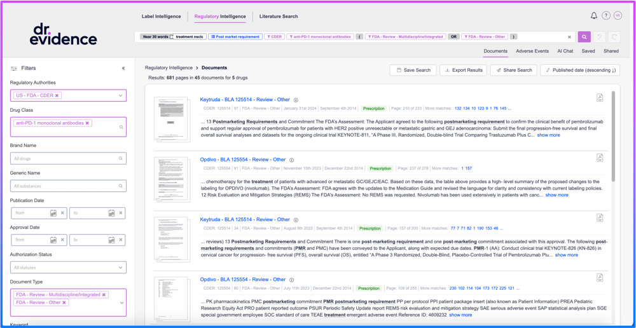Go to match page 132 in first result
The height and width of the screenshot is (328, 636).
pyautogui.click(x=458, y=109)
